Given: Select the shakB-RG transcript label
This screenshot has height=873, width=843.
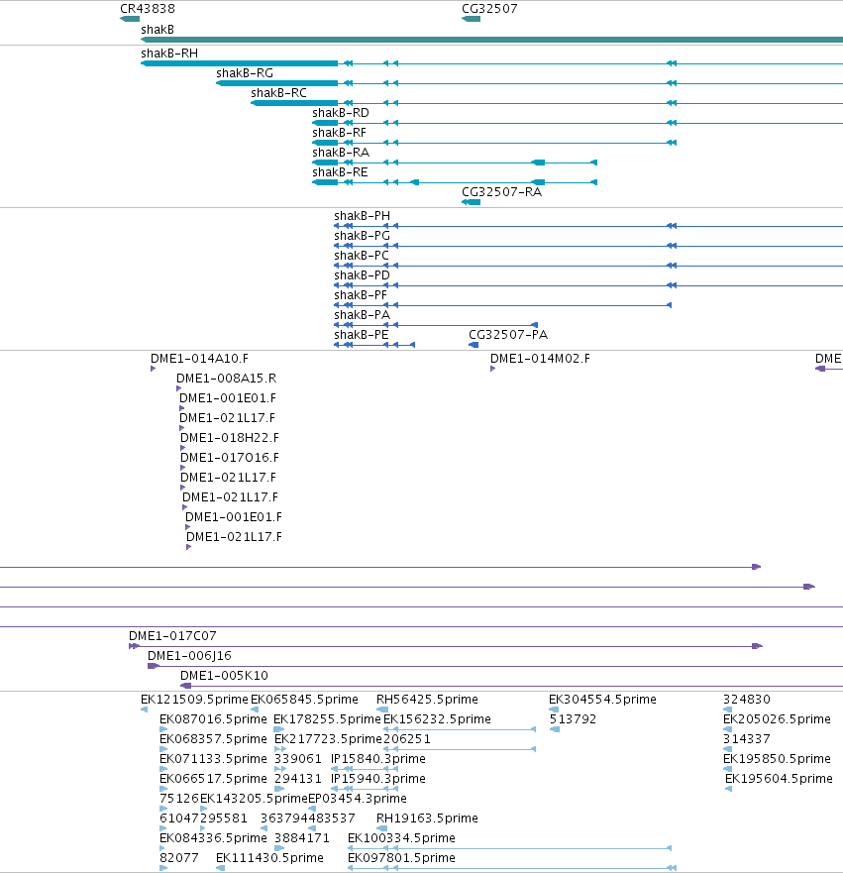Looking at the screenshot, I should [x=245, y=73].
